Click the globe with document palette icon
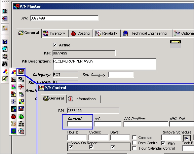 click(21, 131)
